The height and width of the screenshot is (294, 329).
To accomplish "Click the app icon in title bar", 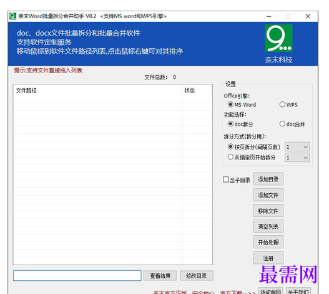I will click(x=13, y=16).
